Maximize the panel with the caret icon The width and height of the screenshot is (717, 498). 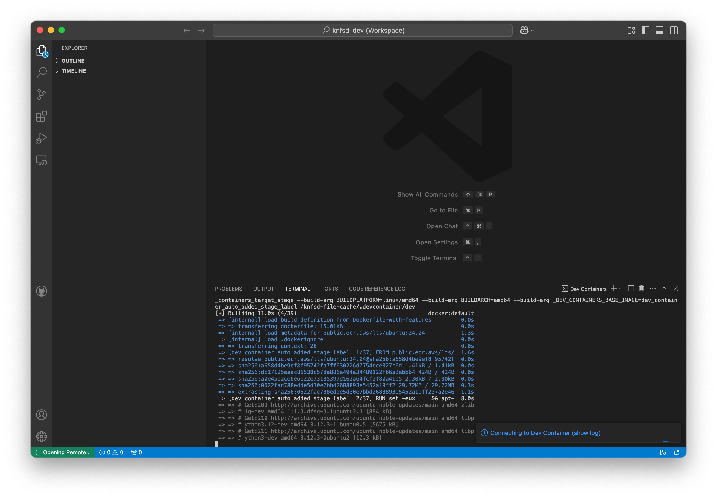tap(664, 288)
